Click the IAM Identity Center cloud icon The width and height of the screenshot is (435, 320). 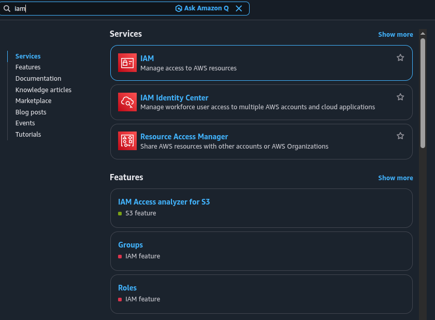(x=127, y=102)
